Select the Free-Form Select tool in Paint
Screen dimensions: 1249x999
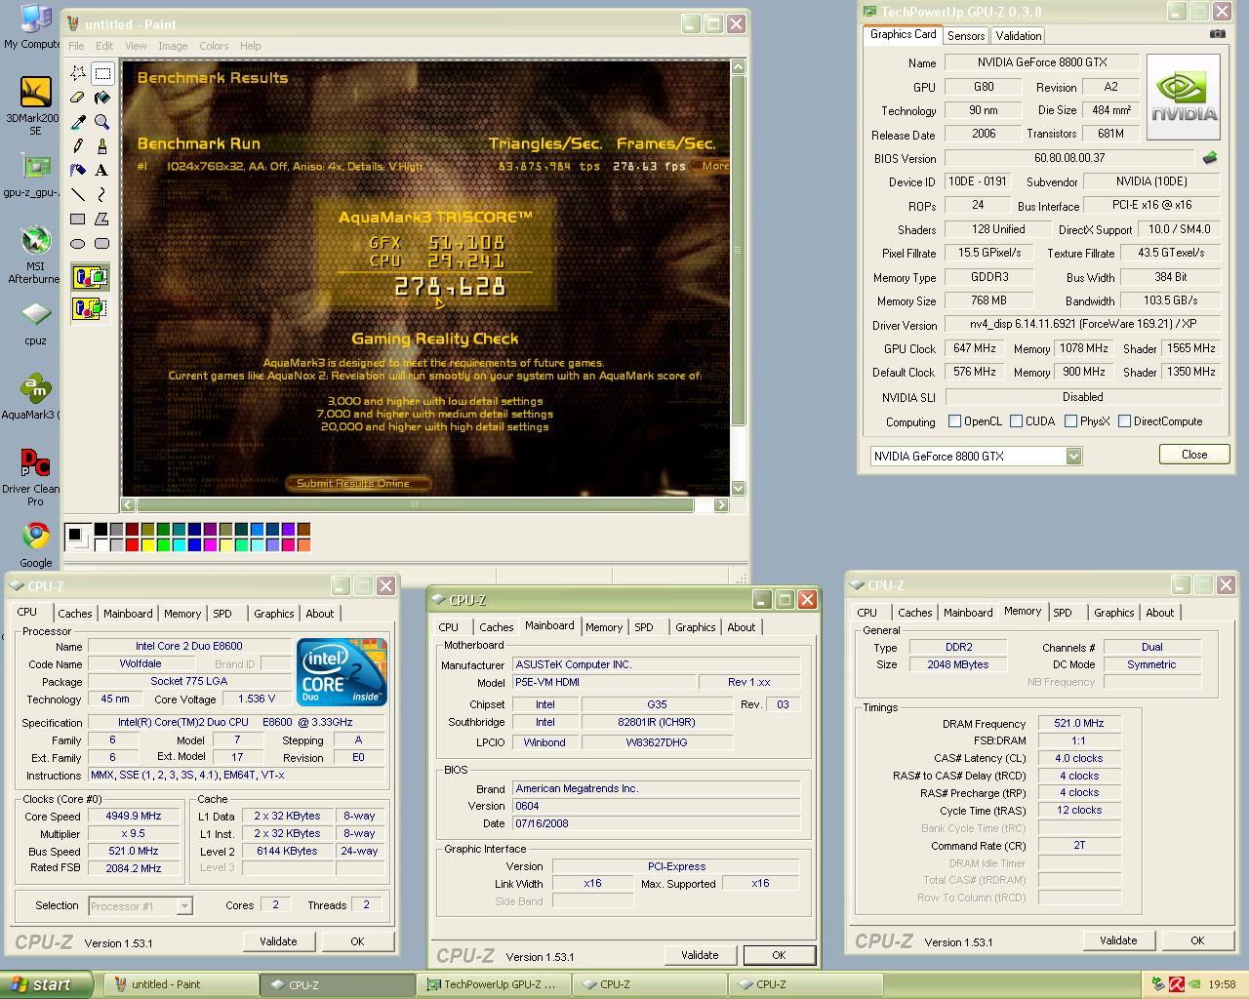pos(78,74)
